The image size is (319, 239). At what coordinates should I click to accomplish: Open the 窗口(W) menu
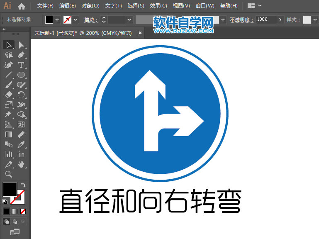pos(205,6)
